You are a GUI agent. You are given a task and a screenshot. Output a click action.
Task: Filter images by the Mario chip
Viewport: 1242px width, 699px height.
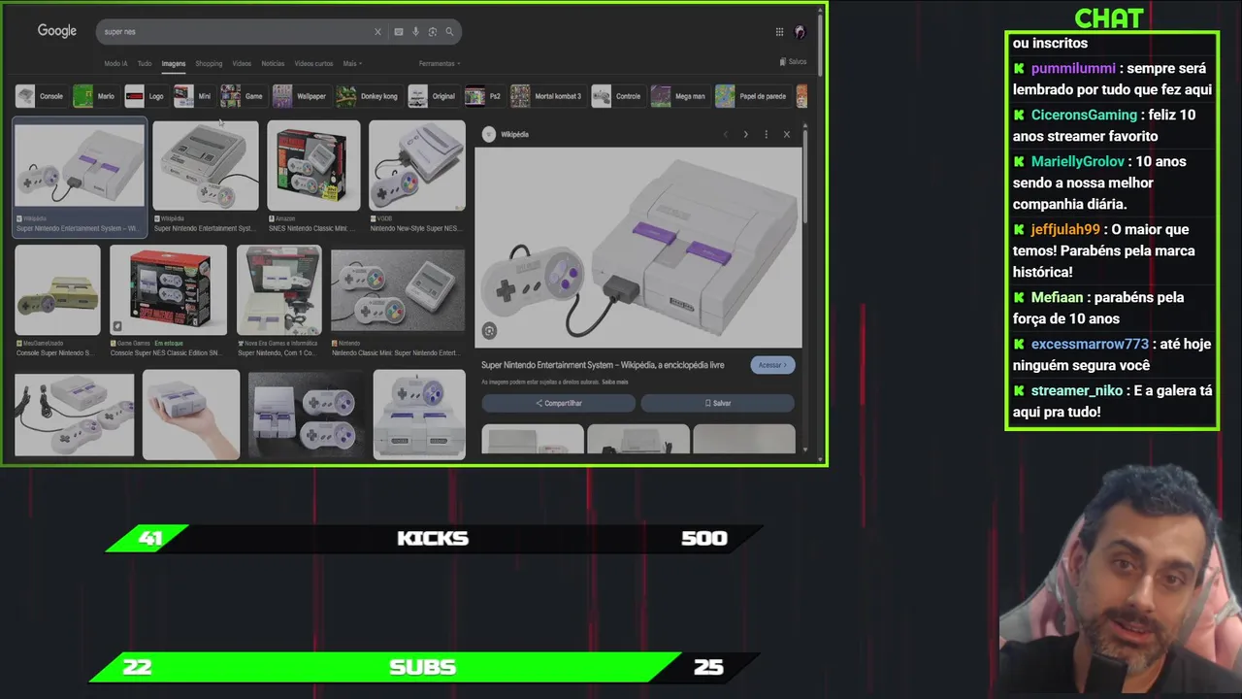point(94,96)
